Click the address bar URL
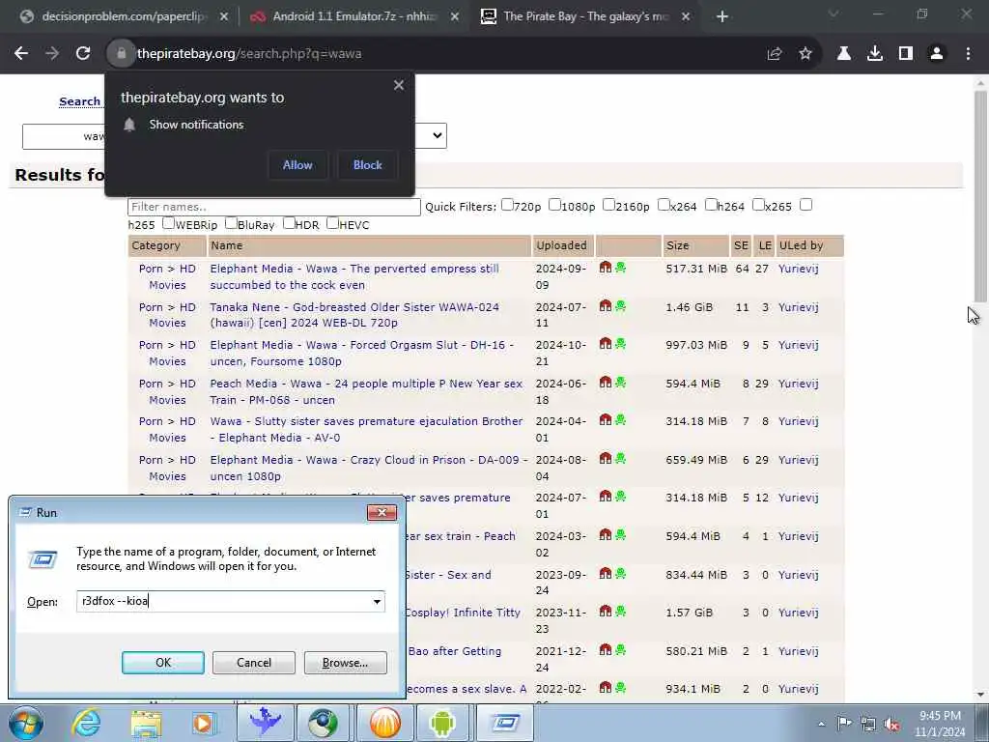The height and width of the screenshot is (742, 989). (250, 54)
